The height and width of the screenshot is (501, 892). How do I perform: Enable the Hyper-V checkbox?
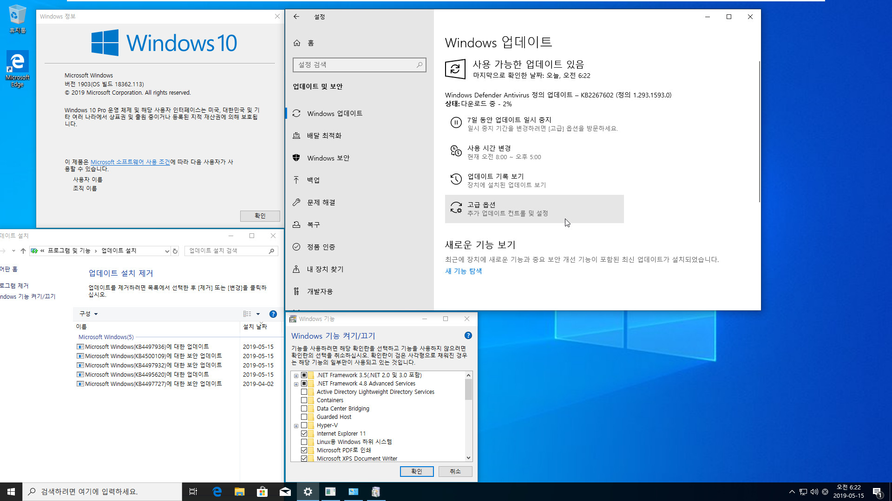304,425
